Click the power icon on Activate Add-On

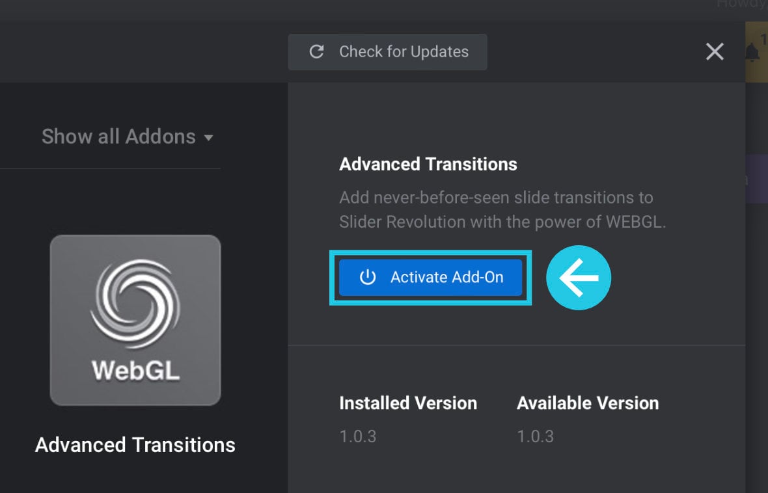pos(368,277)
